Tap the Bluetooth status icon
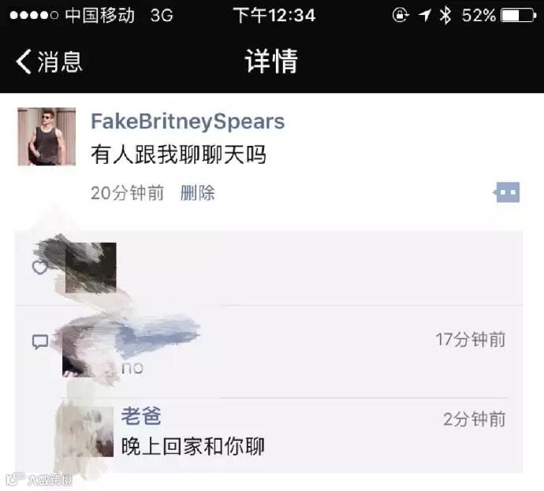The height and width of the screenshot is (491, 544). [445, 15]
